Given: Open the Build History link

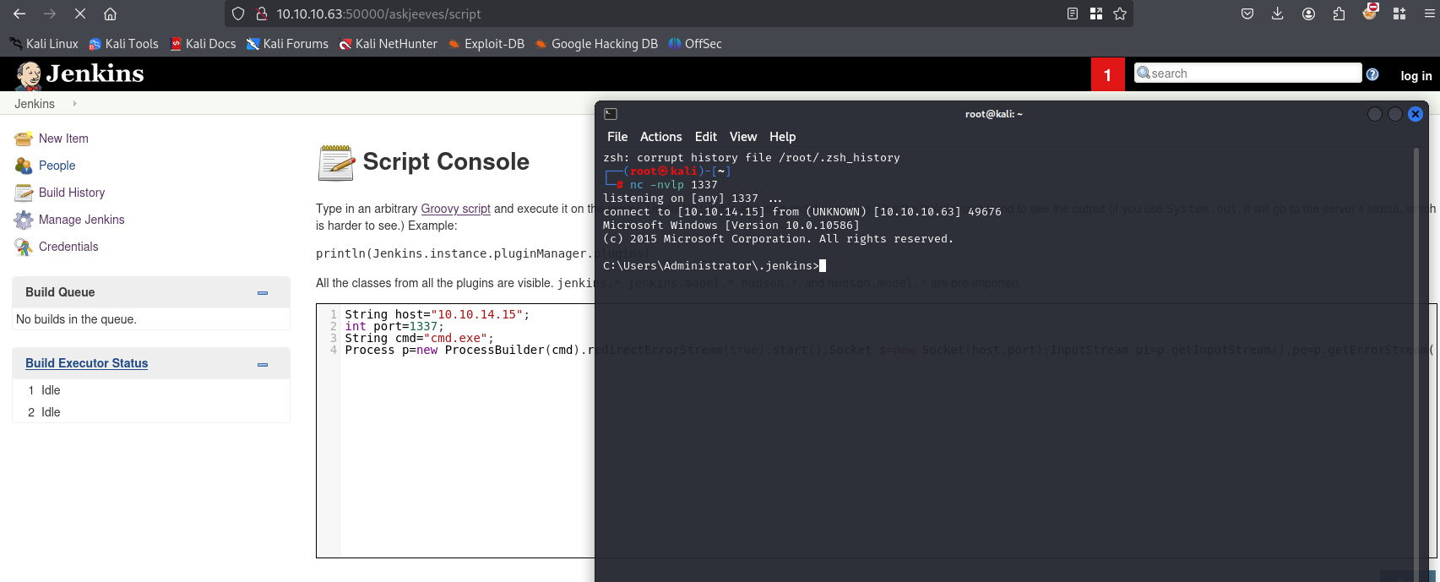Looking at the screenshot, I should 72,193.
